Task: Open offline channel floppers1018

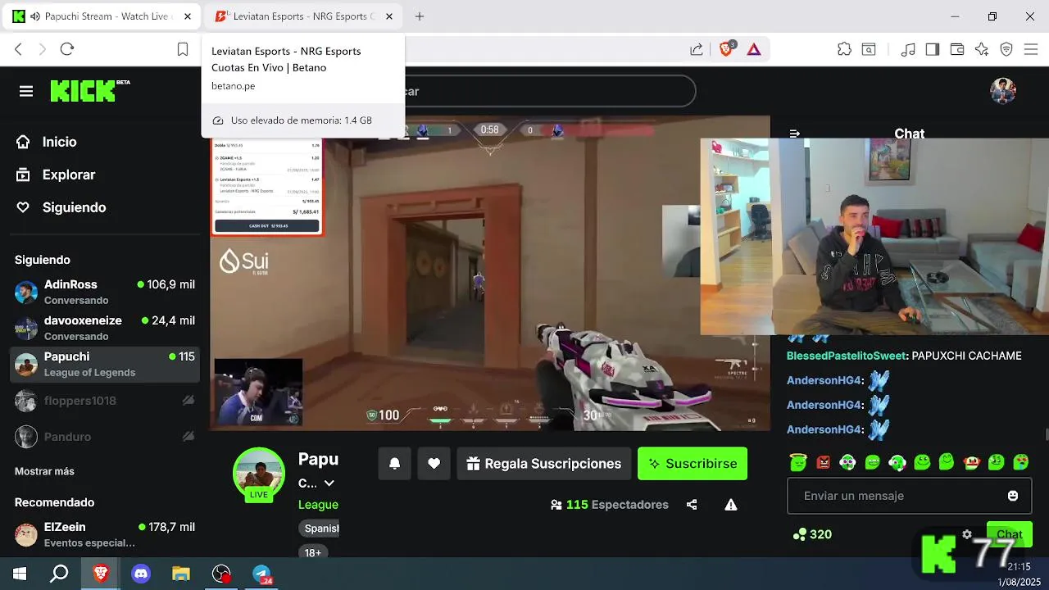Action: point(105,401)
